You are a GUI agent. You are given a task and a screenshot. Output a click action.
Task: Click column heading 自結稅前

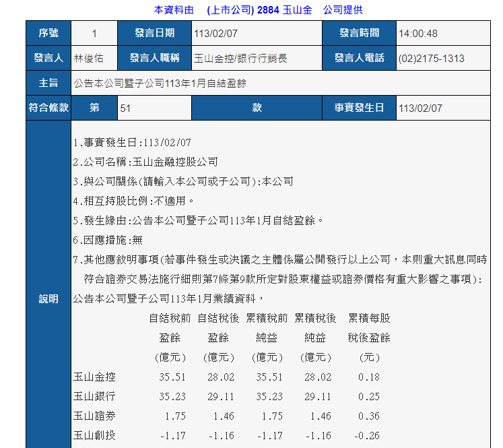(x=170, y=319)
